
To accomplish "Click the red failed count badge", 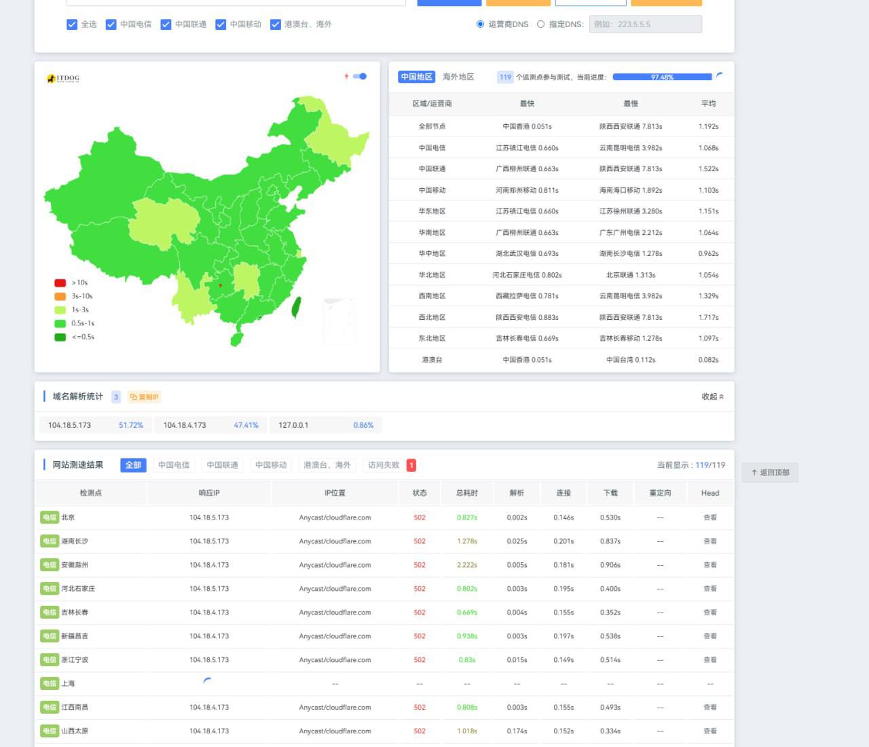I will [x=411, y=465].
